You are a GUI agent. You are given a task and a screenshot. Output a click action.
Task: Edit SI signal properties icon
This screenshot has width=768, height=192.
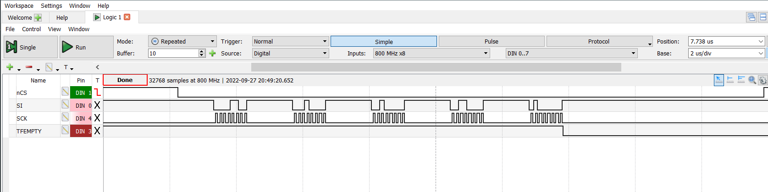point(65,104)
